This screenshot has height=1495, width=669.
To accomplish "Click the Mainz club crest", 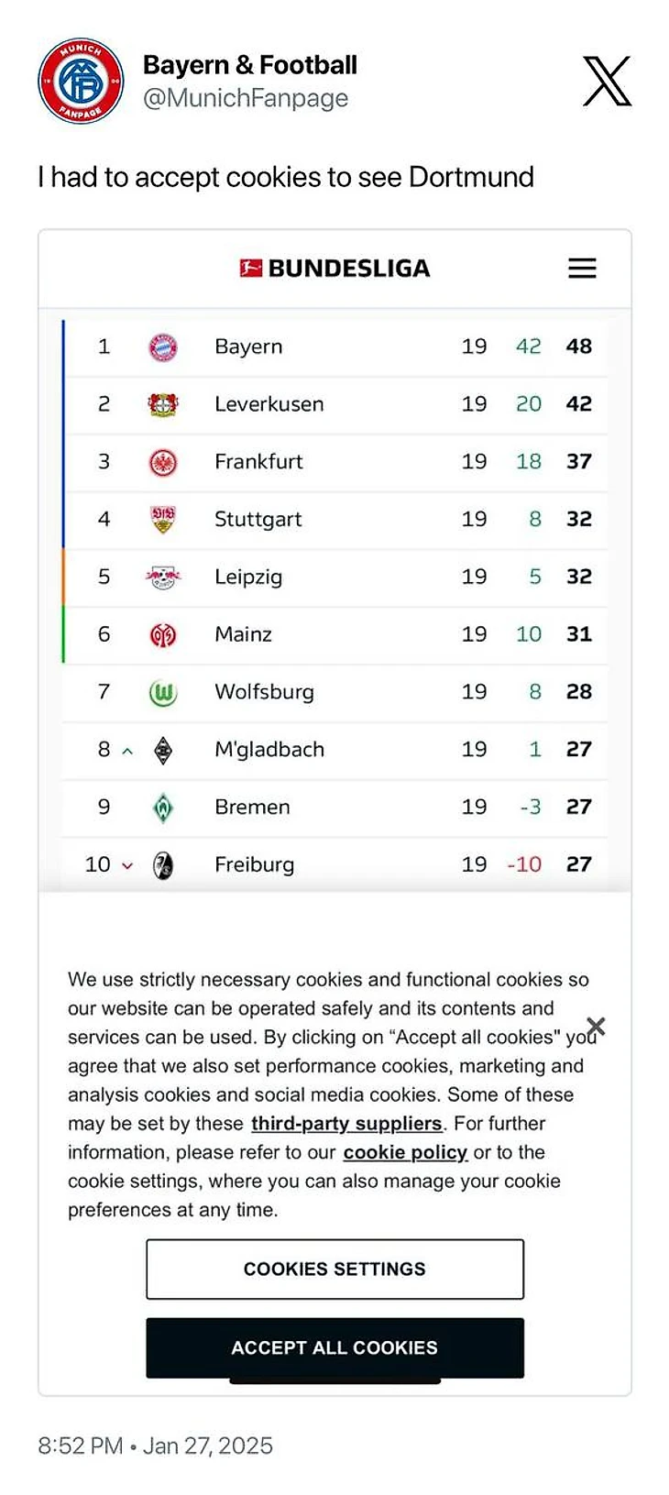I will click(163, 634).
